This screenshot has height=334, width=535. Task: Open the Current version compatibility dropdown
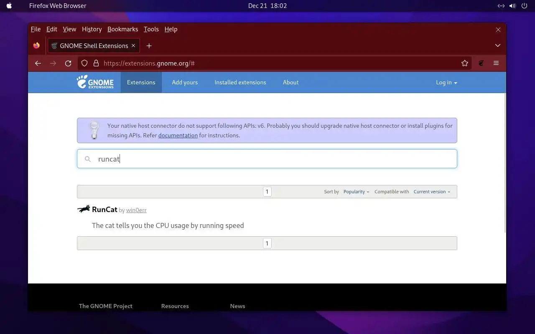click(x=432, y=192)
